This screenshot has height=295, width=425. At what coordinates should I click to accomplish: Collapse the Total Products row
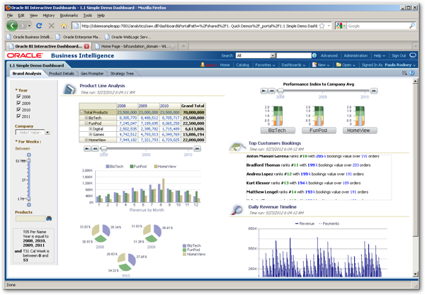point(81,112)
